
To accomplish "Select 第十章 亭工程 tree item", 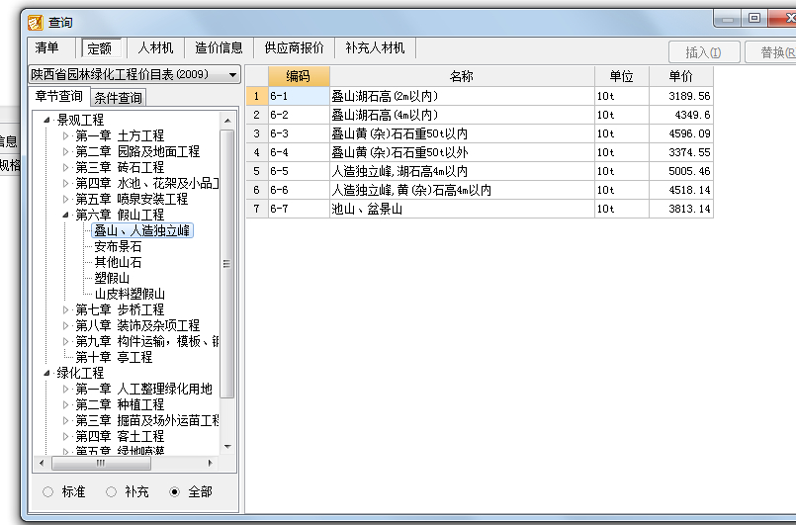I will pos(114,358).
